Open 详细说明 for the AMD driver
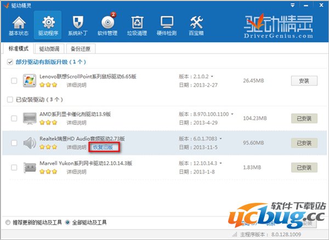329x240 pixels. point(77,122)
